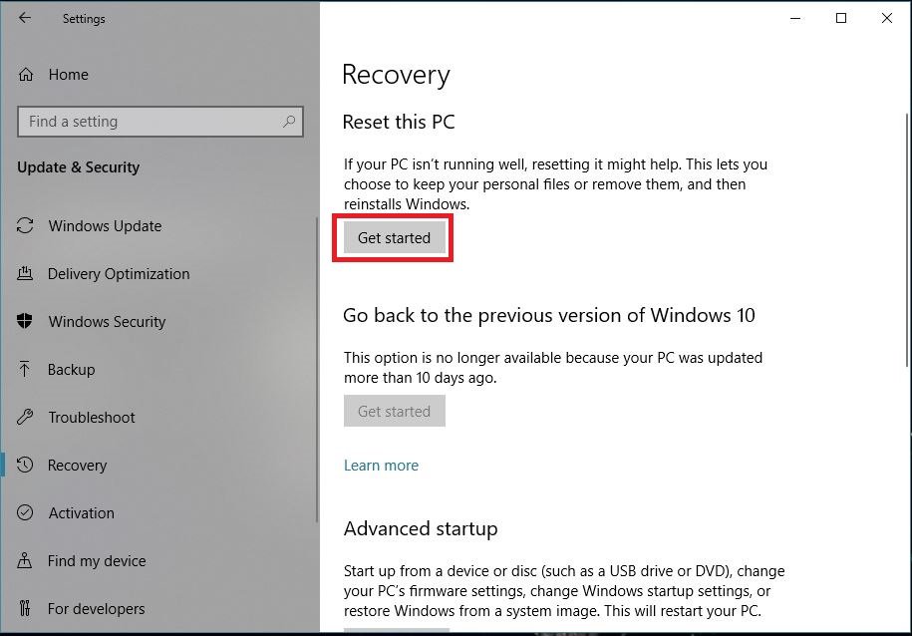Click the Backup arrow icon

26,370
